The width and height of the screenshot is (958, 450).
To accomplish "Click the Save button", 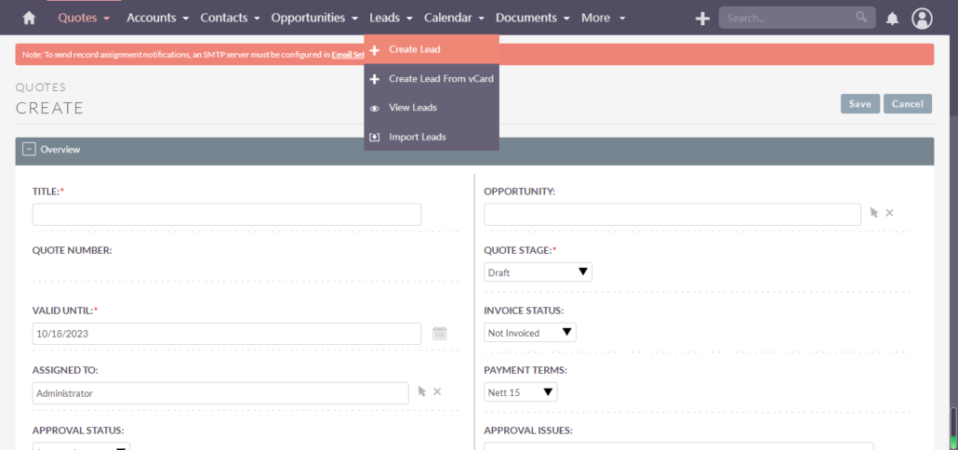I will 859,104.
